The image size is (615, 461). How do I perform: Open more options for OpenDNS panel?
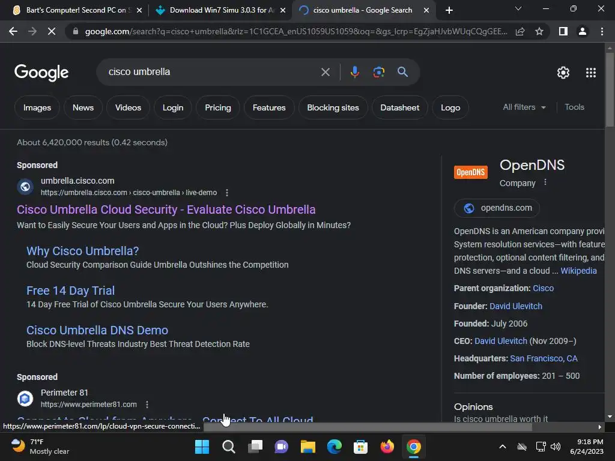(545, 182)
